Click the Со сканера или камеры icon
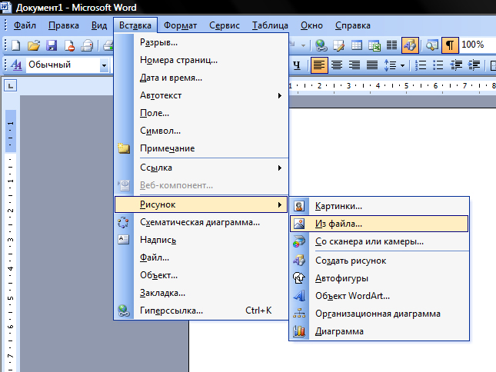496x372 pixels. [x=299, y=242]
